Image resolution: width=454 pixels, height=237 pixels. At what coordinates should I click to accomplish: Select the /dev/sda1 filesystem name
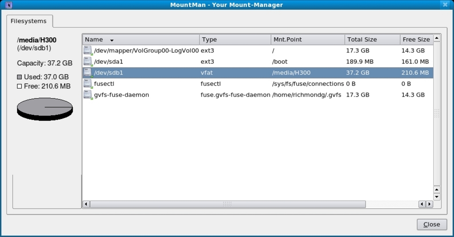click(x=108, y=62)
